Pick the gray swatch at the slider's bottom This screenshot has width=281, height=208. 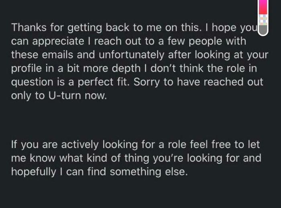coord(263,30)
